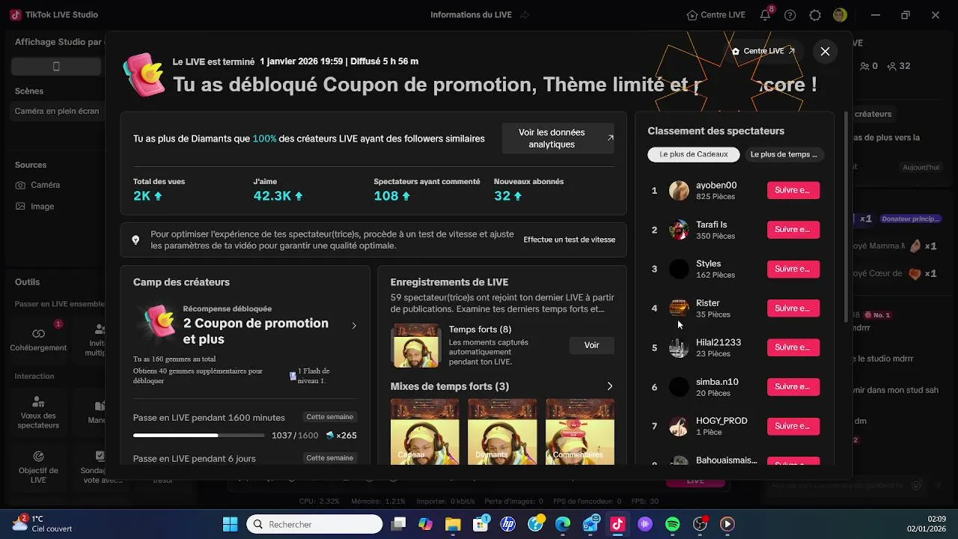Follow Rister with Suivre button

click(x=793, y=308)
